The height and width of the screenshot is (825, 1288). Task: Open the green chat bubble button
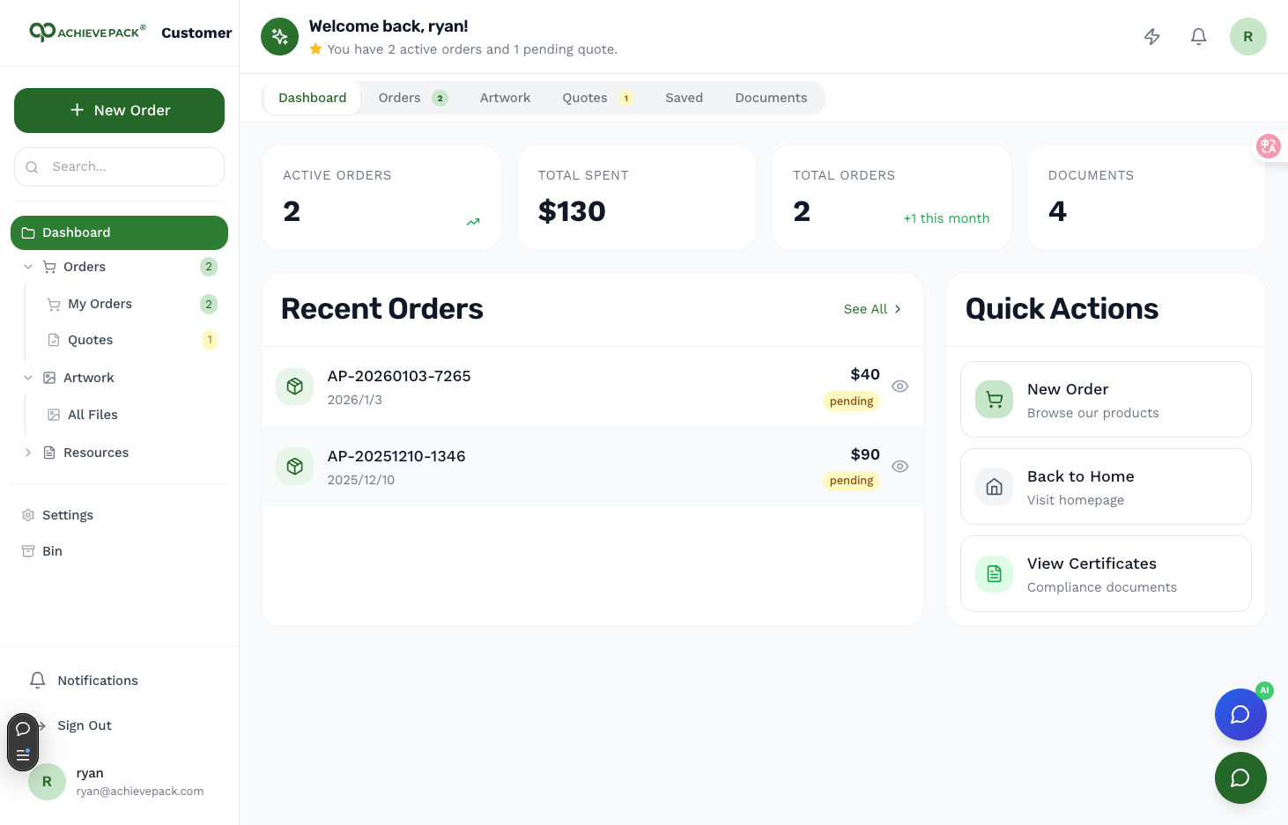point(1240,778)
